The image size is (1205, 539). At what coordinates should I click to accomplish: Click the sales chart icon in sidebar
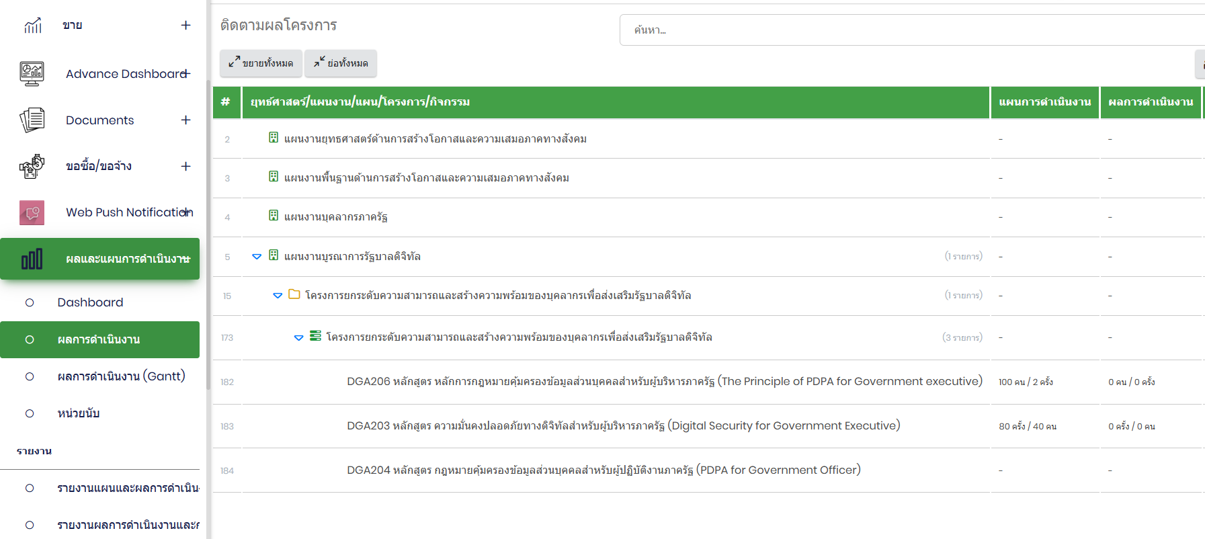tap(33, 26)
